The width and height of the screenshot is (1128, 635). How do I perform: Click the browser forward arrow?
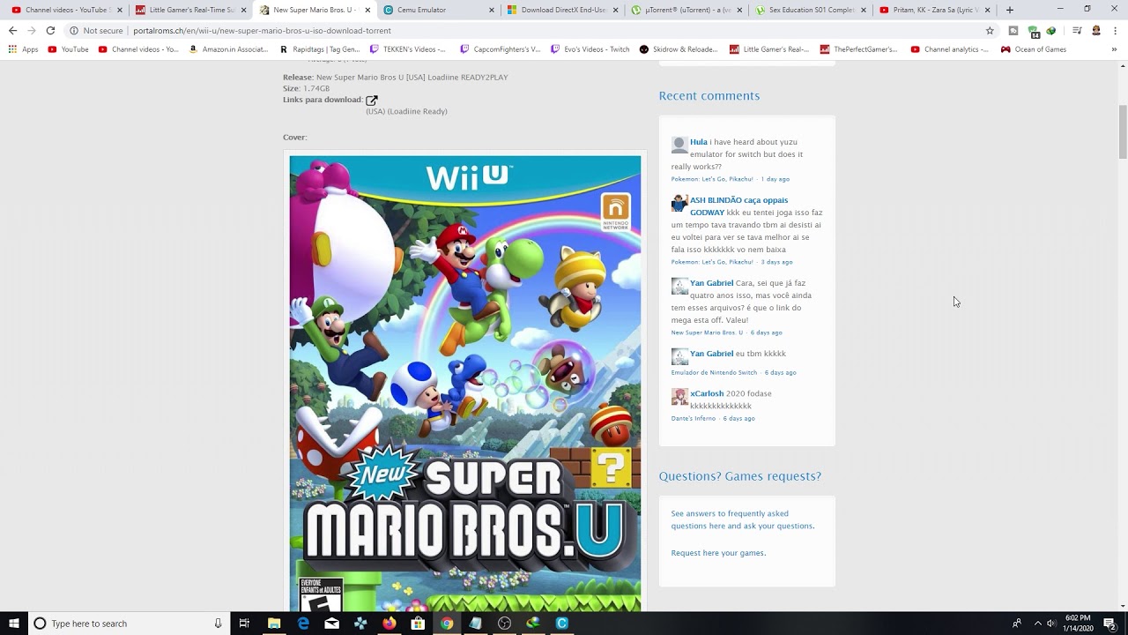click(31, 30)
